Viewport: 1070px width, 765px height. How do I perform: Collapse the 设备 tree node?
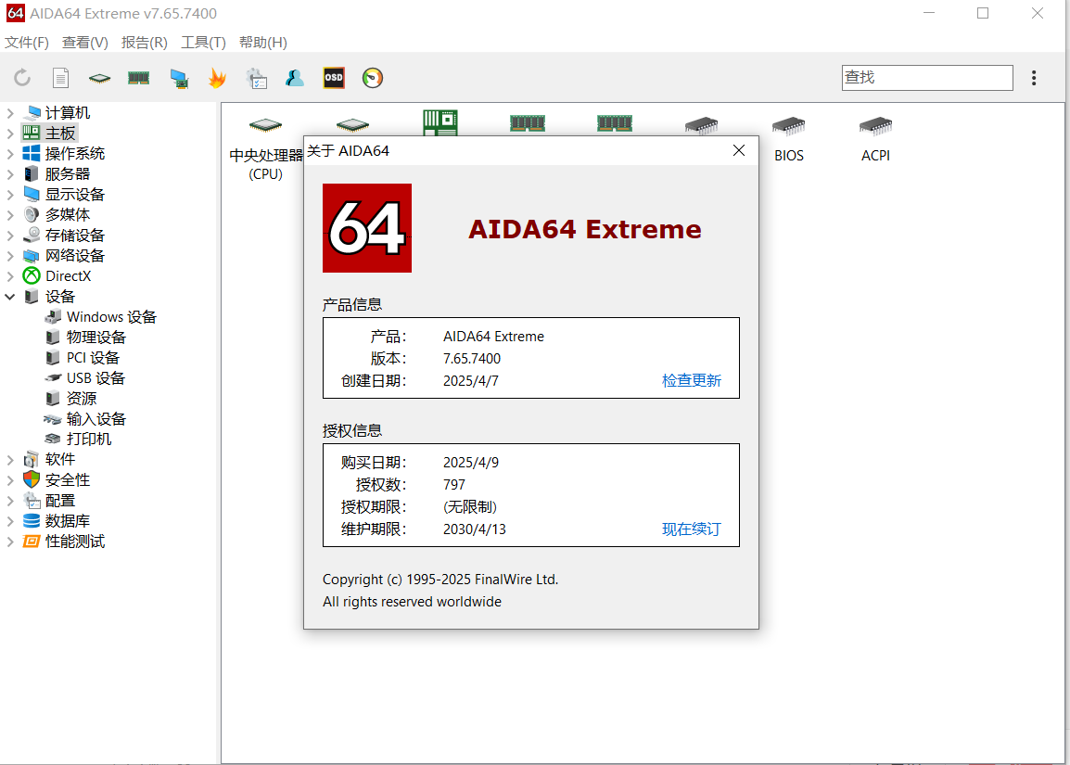[10, 296]
